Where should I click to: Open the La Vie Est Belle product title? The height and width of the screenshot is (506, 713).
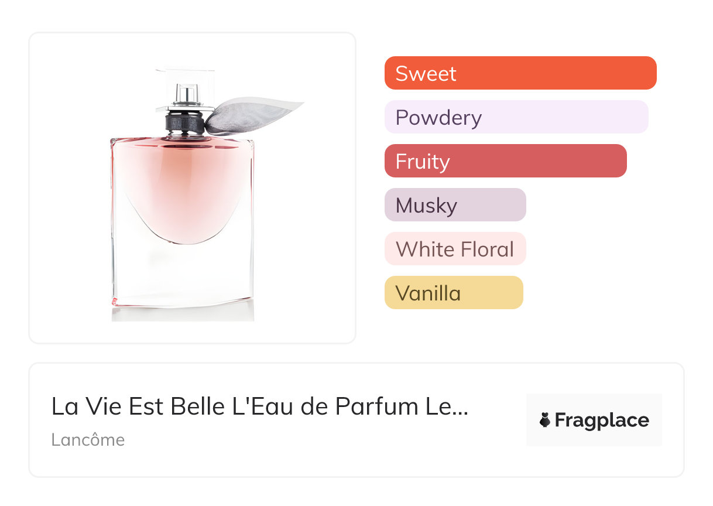(259, 406)
